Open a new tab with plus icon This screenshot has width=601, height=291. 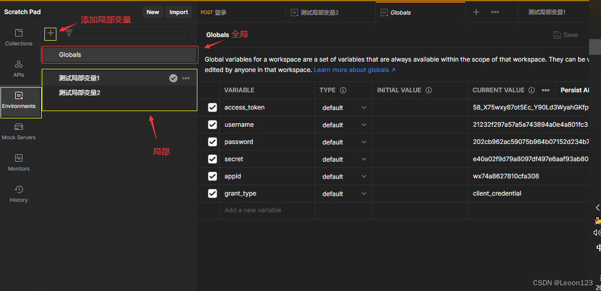pos(476,12)
